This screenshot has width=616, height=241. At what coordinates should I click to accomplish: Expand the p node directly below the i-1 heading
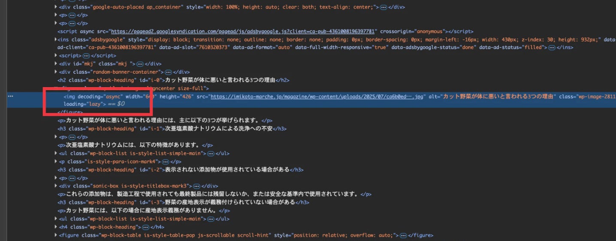(56, 137)
